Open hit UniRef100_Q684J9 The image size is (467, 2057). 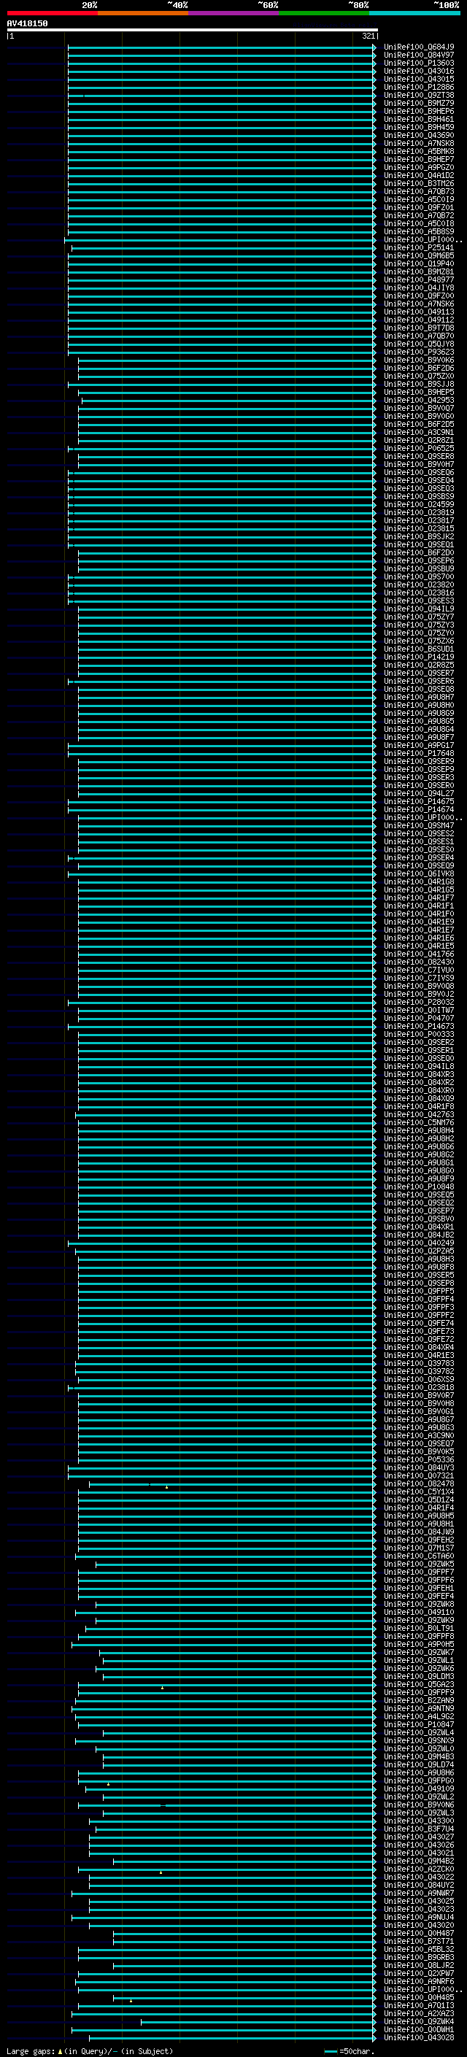419,47
